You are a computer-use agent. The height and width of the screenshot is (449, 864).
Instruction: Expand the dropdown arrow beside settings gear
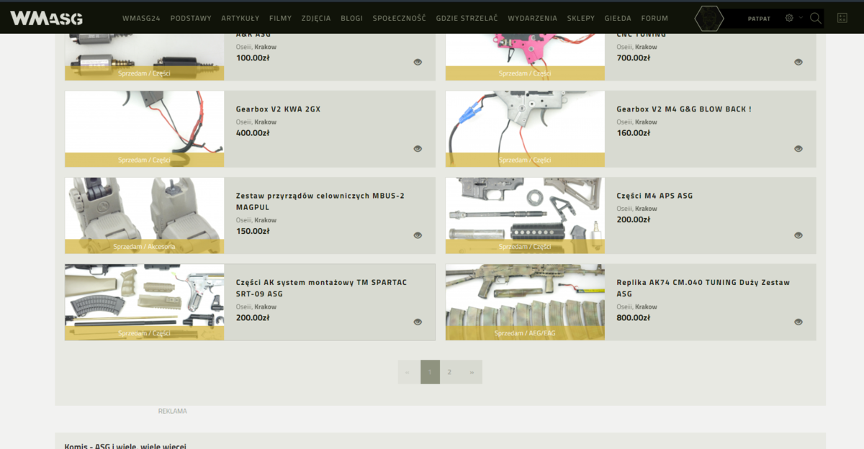click(x=801, y=18)
